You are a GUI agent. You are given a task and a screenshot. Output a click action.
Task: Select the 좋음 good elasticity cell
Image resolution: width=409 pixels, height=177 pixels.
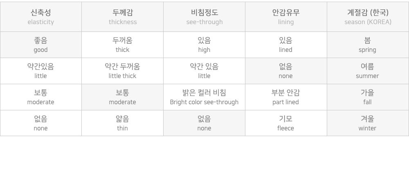click(41, 45)
